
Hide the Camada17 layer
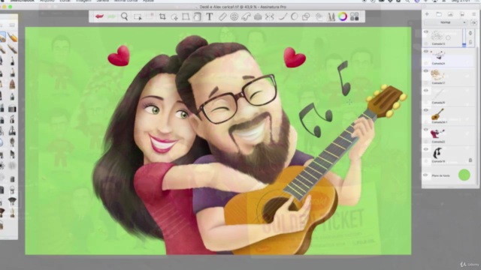point(426,71)
